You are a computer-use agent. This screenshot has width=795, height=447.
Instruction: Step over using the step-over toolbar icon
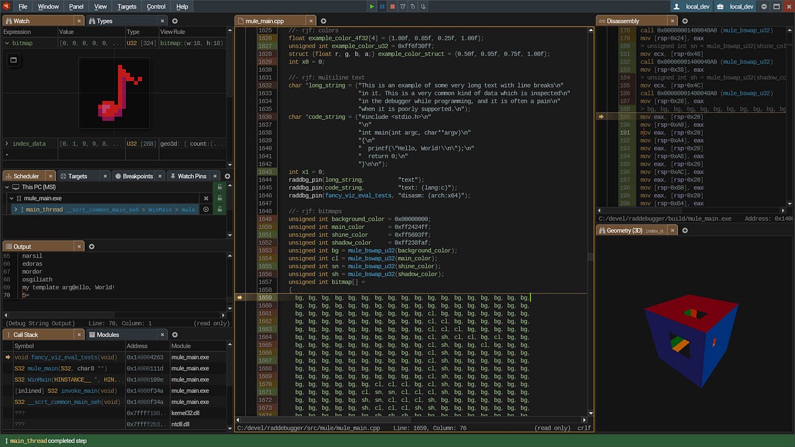pos(403,7)
